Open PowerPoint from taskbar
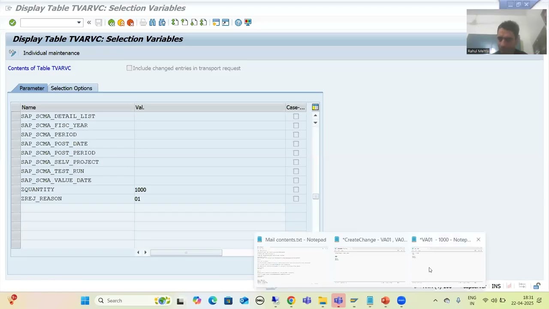 pos(385,300)
